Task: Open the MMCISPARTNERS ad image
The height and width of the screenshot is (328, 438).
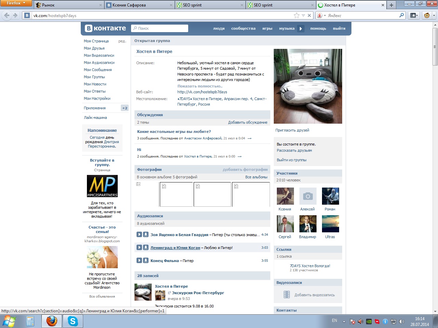Action: (x=102, y=186)
